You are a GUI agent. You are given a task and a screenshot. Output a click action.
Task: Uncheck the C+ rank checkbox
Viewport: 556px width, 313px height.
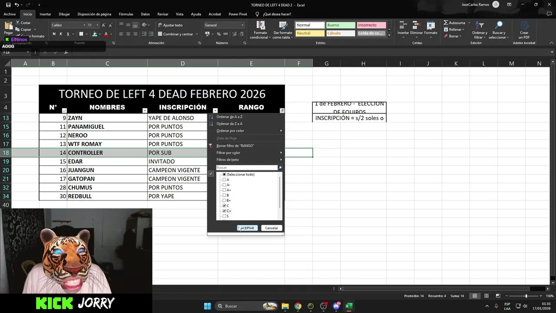click(x=225, y=211)
